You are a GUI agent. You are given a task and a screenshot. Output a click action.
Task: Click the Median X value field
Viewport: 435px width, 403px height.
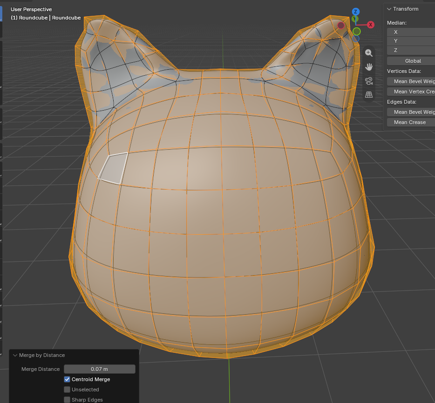(411, 32)
